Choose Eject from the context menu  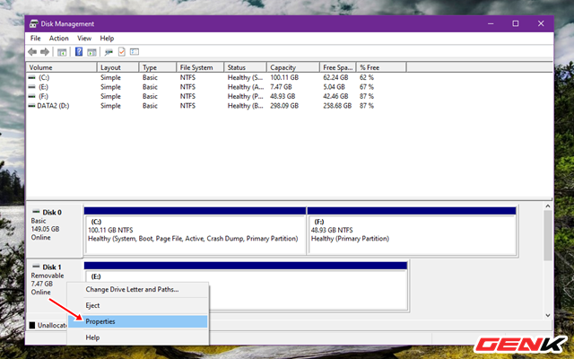point(94,305)
